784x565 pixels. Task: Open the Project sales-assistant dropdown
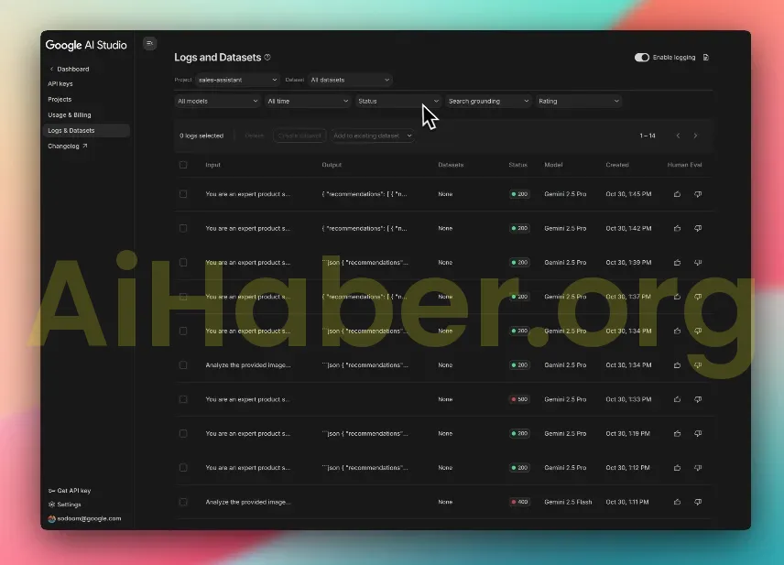237,80
